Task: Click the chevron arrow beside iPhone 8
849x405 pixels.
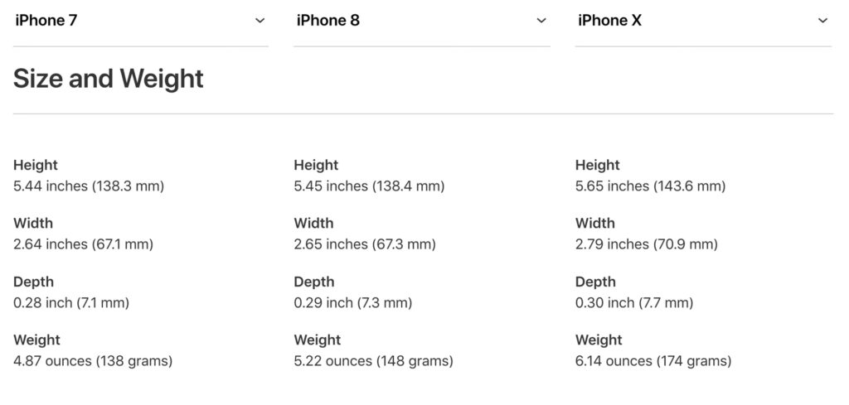Action: pyautogui.click(x=541, y=20)
